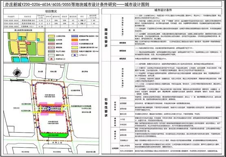Click the 机动车出入口 legend label
226x157 pixels.
click(x=61, y=59)
